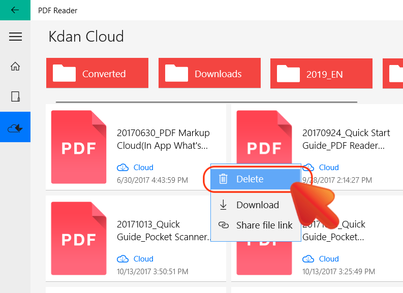Click the 2019_EN folder icon
The height and width of the screenshot is (293, 403).
(x=288, y=74)
